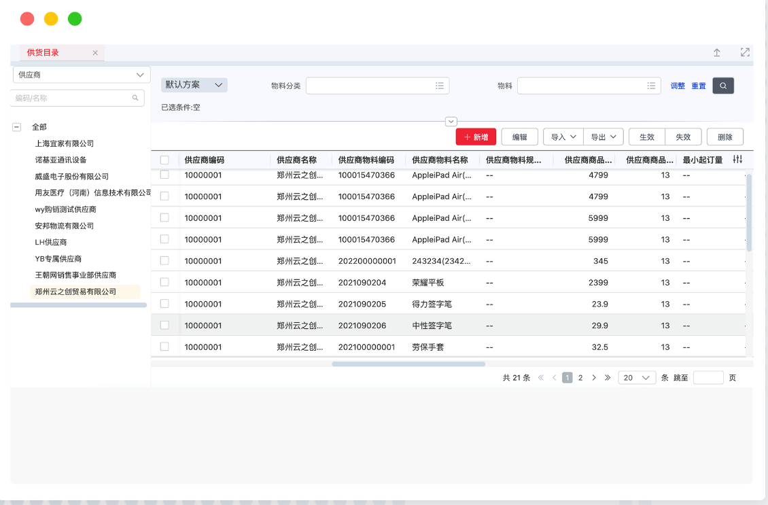
Task: Click the price 29.9 cell
Action: [599, 326]
